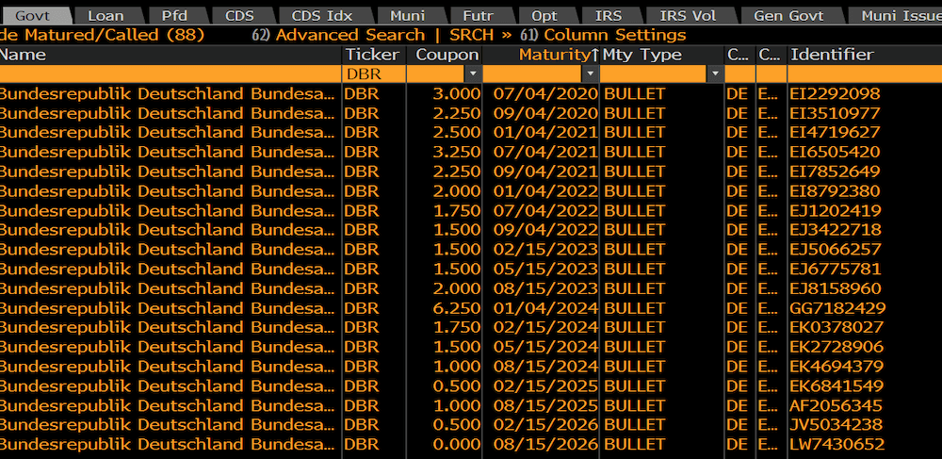Image resolution: width=942 pixels, height=459 pixels.
Task: Click the 02/15/2026 maturity date
Action: coord(545,425)
